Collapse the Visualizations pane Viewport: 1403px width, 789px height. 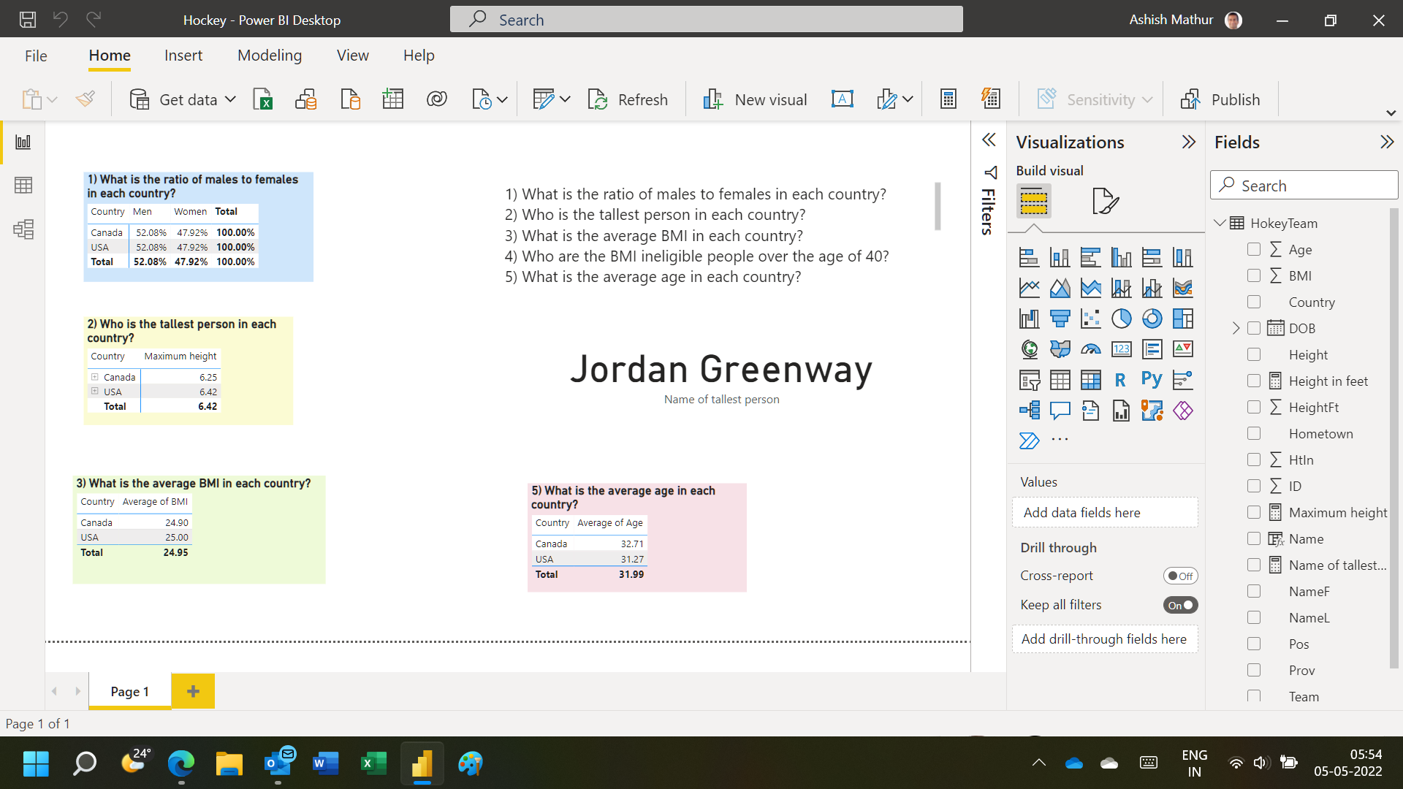(1189, 142)
